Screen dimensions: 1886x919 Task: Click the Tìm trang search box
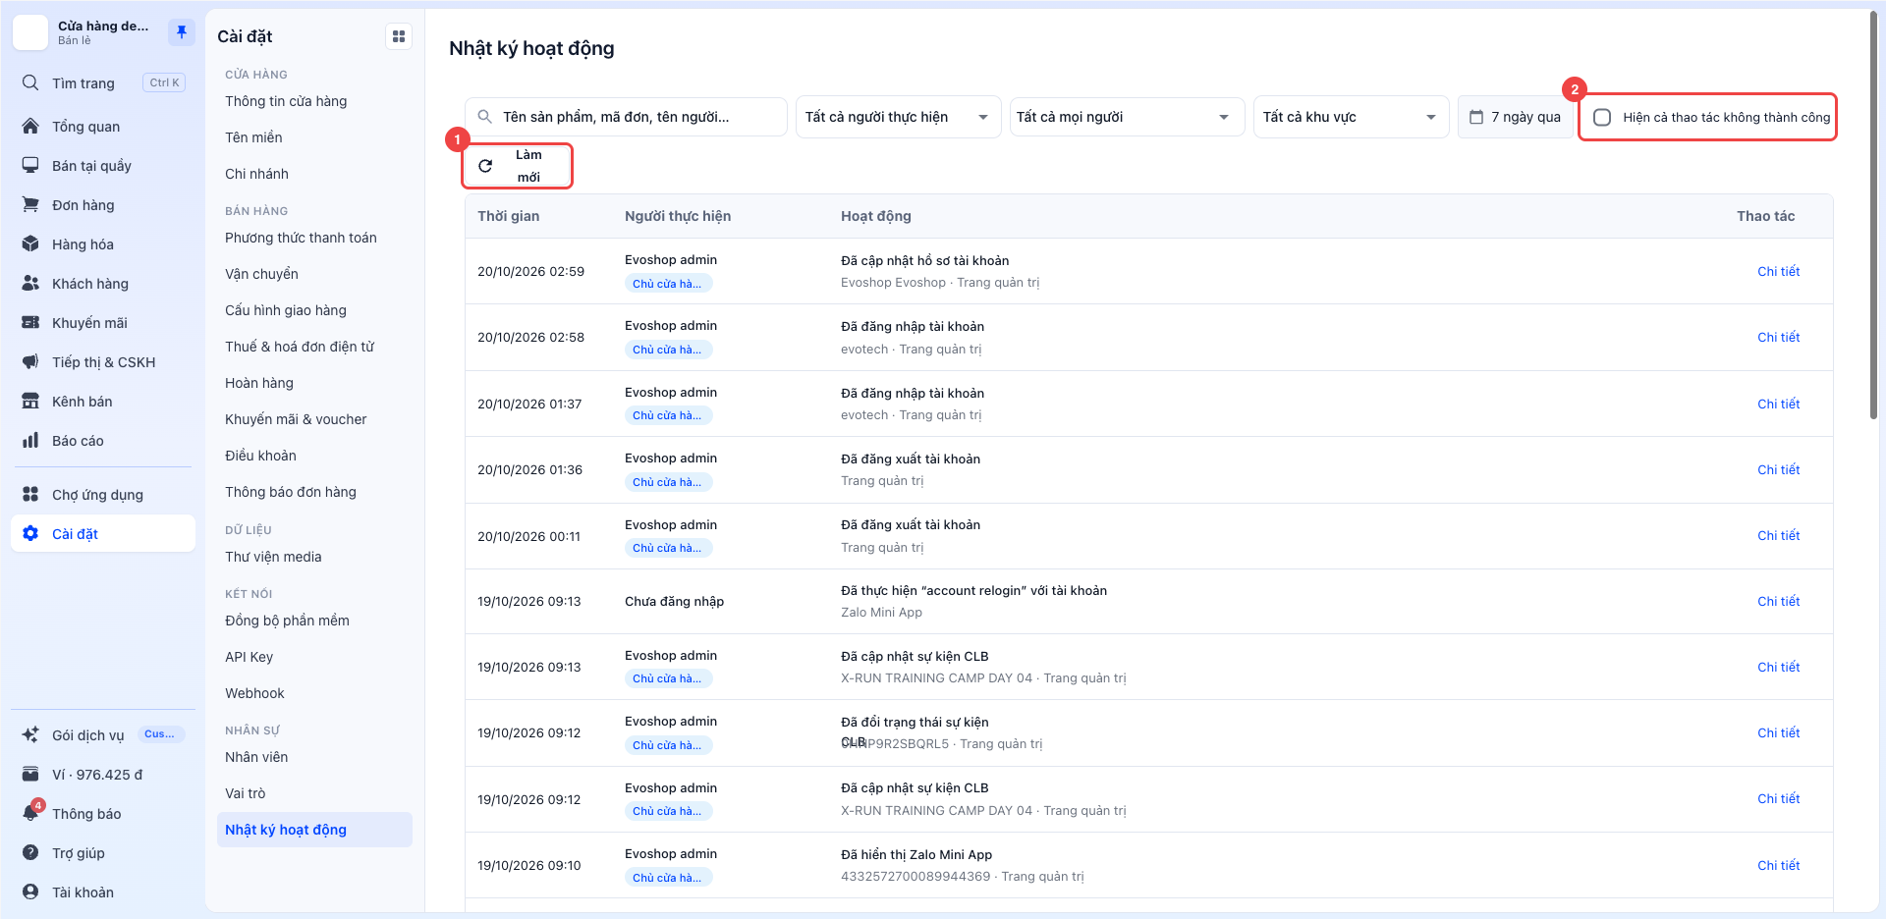pyautogui.click(x=103, y=83)
